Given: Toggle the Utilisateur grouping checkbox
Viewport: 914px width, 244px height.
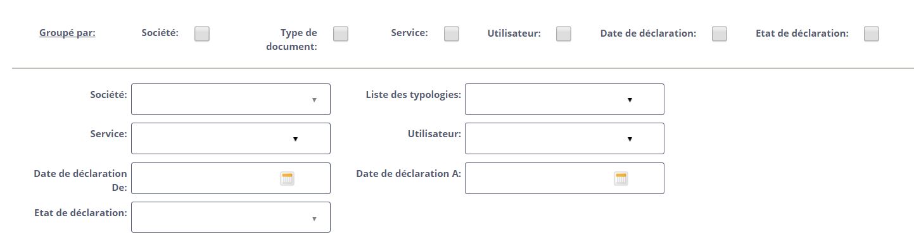Looking at the screenshot, I should pyautogui.click(x=564, y=34).
